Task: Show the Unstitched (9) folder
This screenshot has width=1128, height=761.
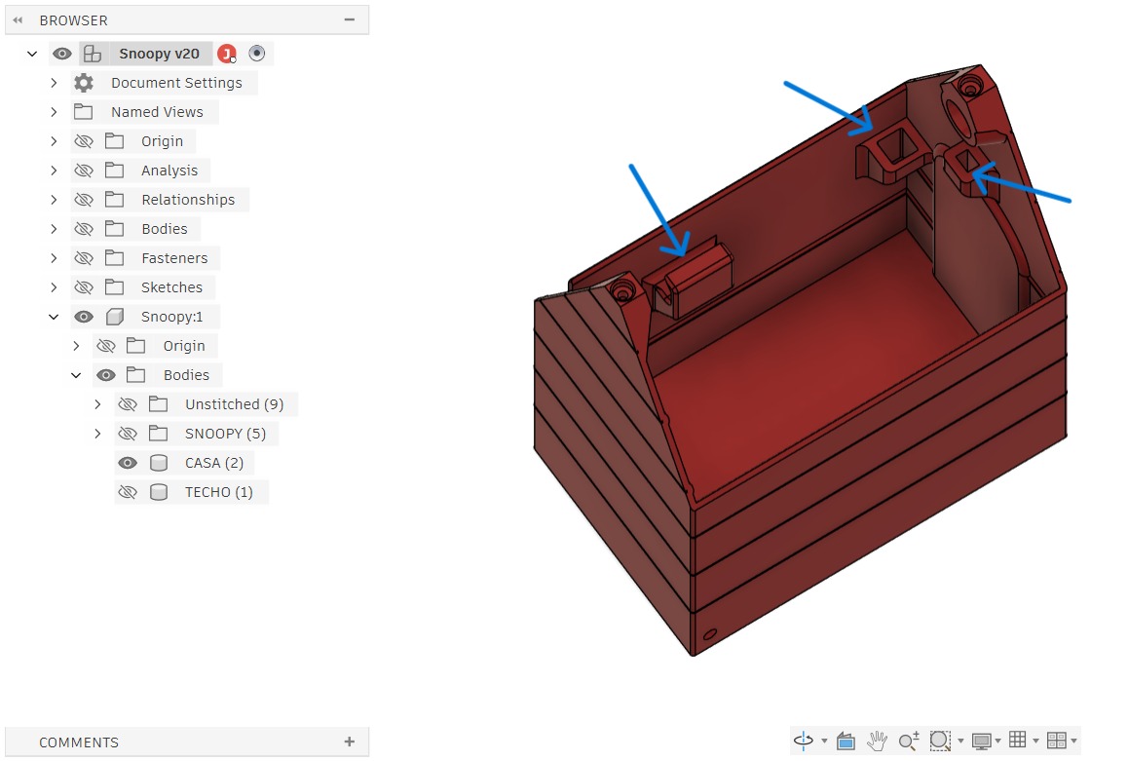Action: point(128,404)
